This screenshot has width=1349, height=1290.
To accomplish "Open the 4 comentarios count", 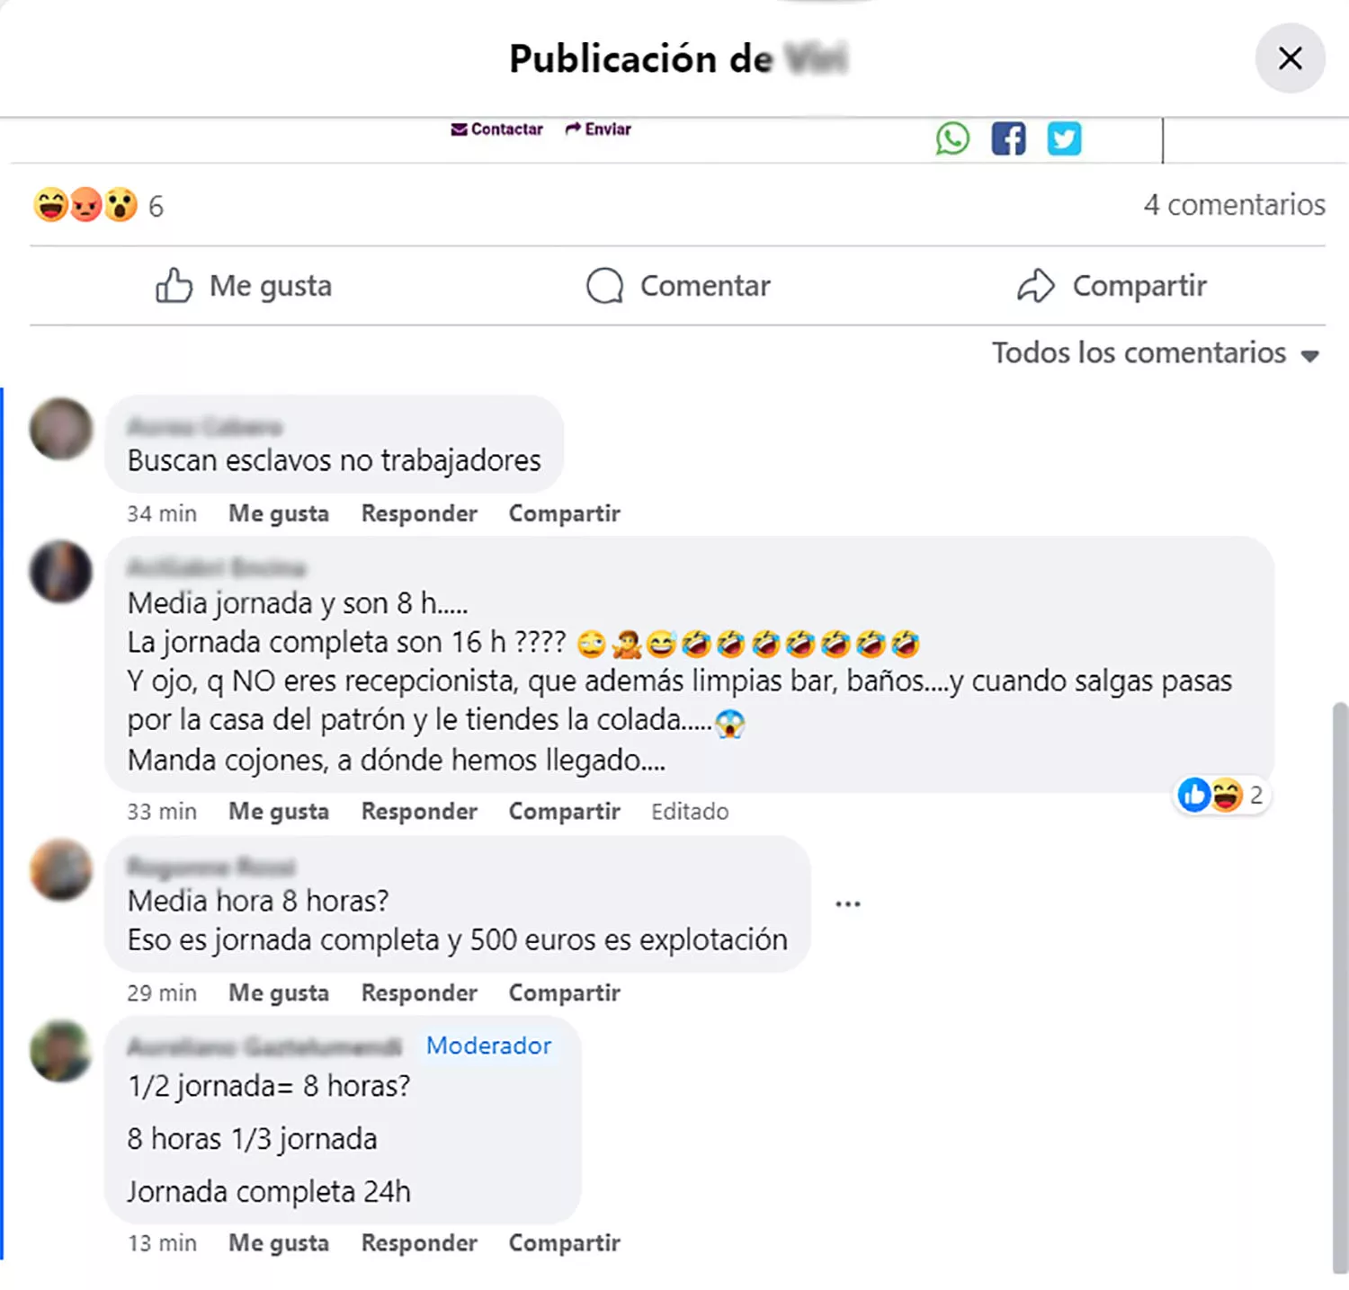I will (1234, 205).
